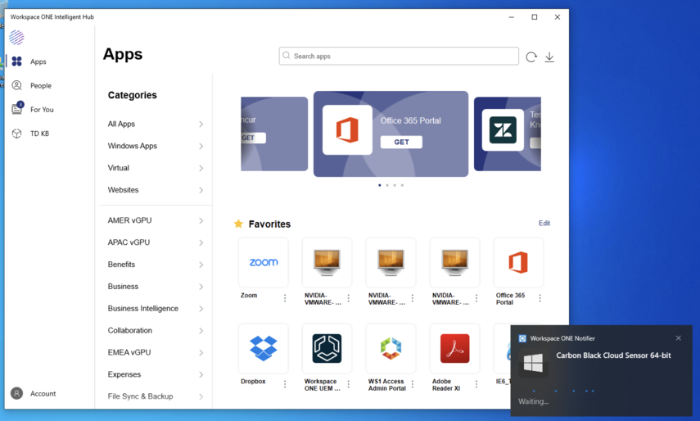Image resolution: width=700 pixels, height=421 pixels.
Task: Select the second carousel page dot
Action: (x=387, y=185)
